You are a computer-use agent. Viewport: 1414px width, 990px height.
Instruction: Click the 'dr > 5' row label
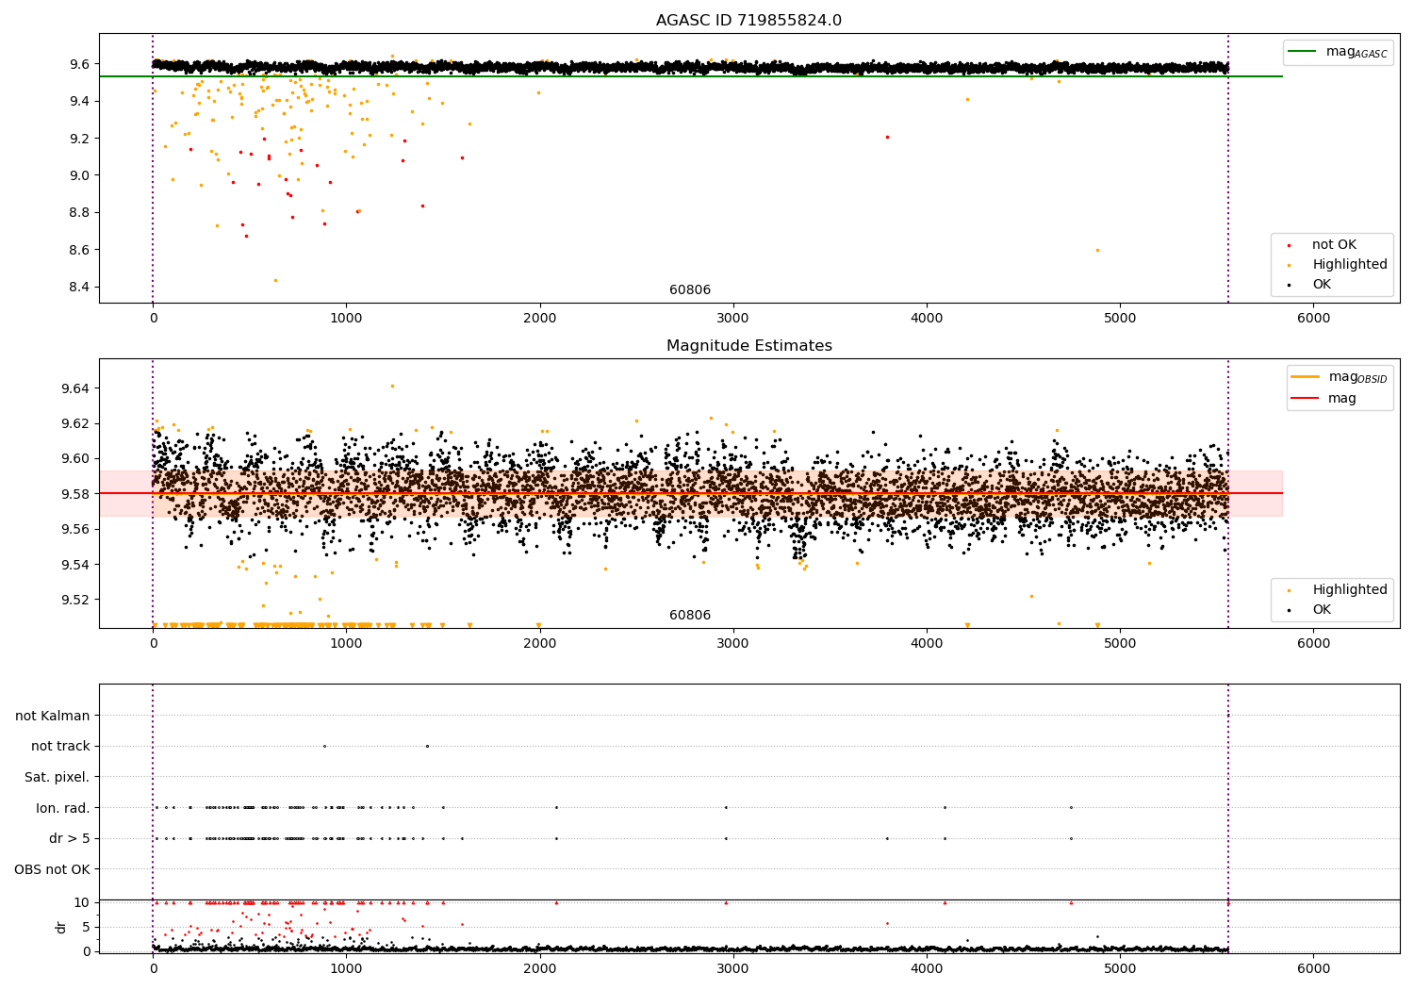coord(70,839)
